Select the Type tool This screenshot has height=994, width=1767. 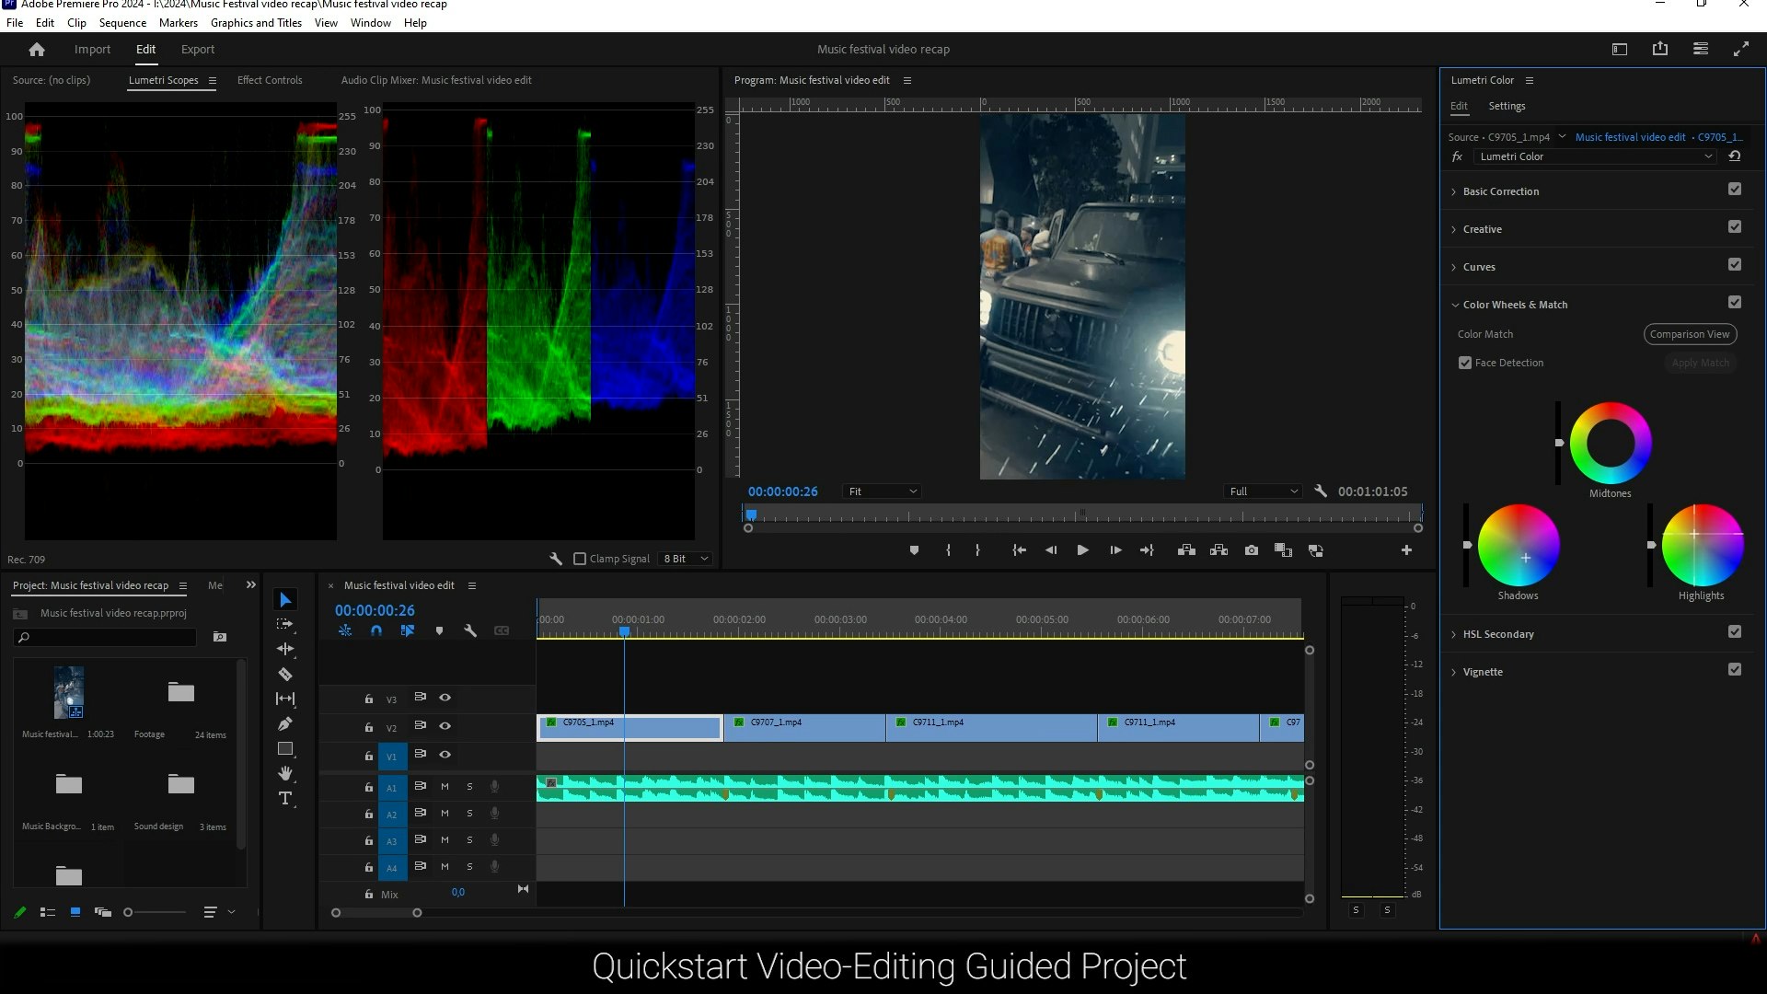click(285, 799)
